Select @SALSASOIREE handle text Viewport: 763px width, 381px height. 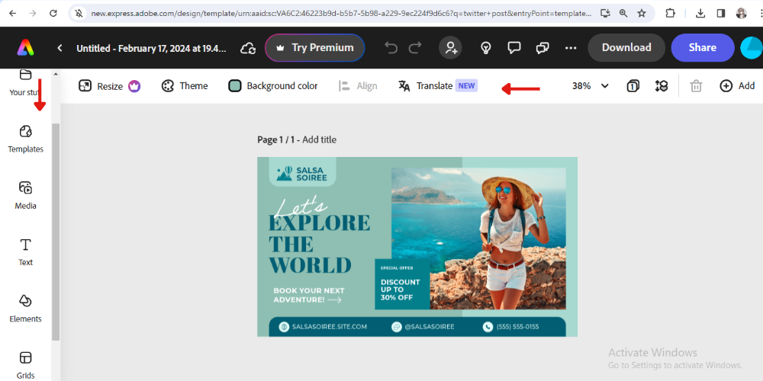pos(429,327)
